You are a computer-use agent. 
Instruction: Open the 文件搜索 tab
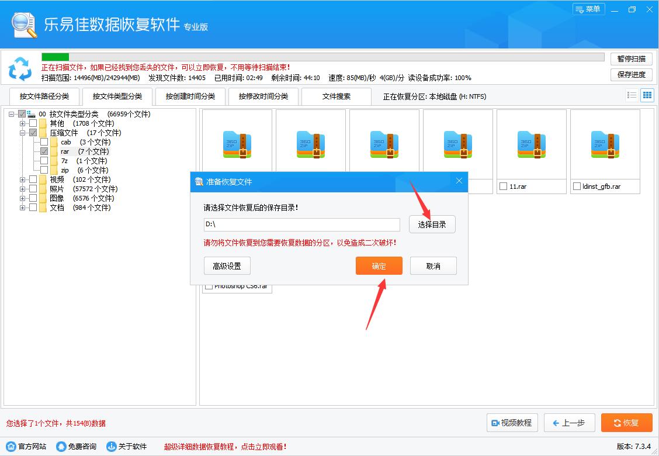(x=337, y=96)
